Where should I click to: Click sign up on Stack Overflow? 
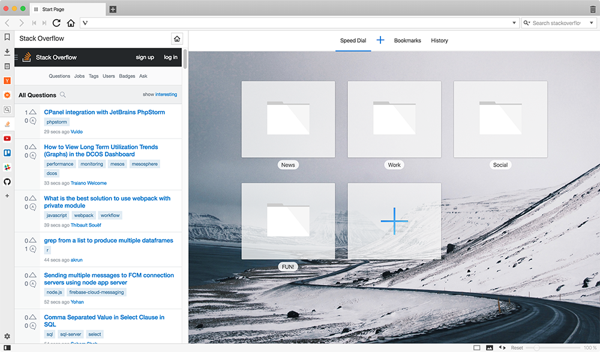click(145, 58)
